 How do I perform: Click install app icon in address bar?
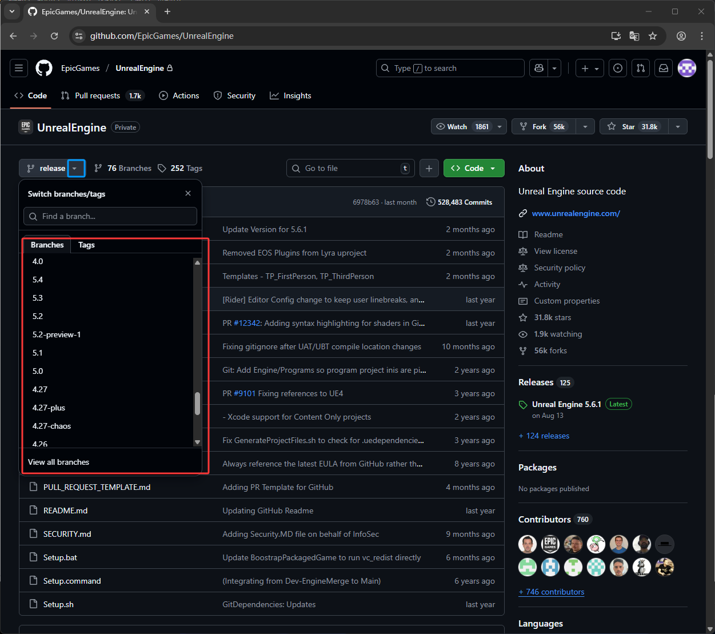coord(616,36)
